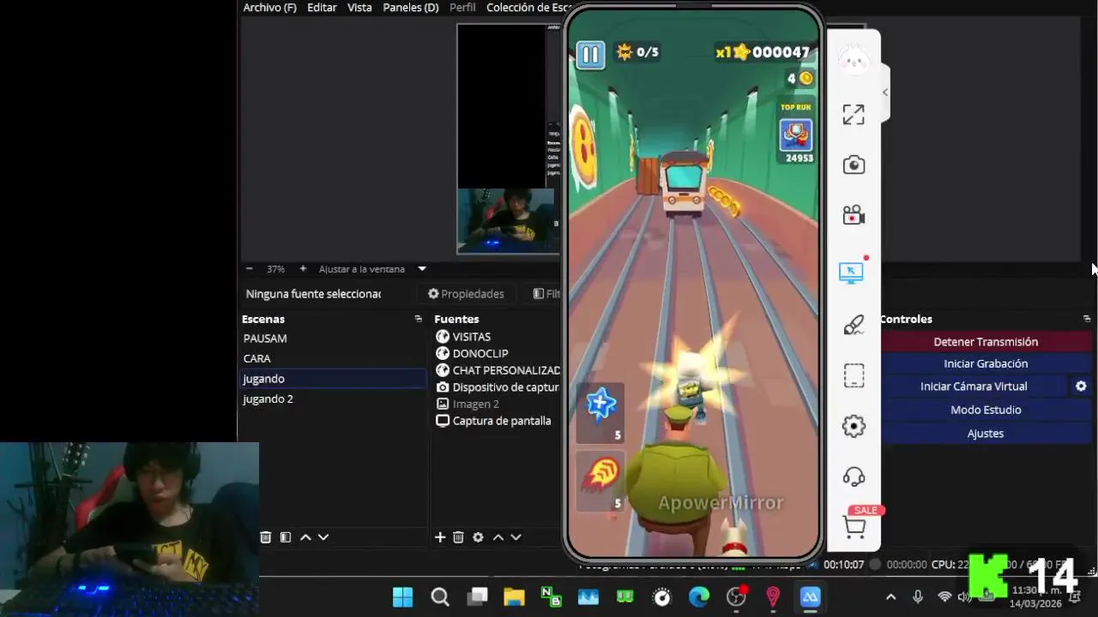Open the Ajustar a la ventana dropdown

372,269
